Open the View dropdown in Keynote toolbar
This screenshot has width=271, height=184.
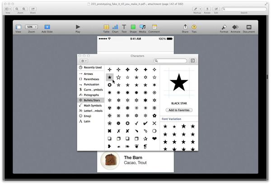coord(18,27)
